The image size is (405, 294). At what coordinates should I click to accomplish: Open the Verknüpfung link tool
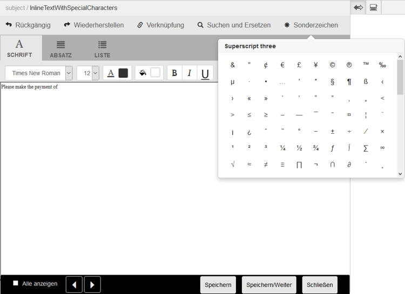tap(160, 25)
